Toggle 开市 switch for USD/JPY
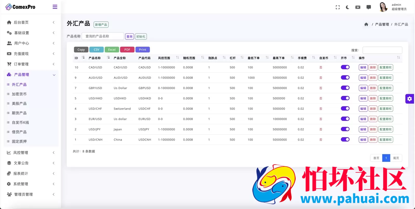This screenshot has width=415, height=209. pos(345,129)
